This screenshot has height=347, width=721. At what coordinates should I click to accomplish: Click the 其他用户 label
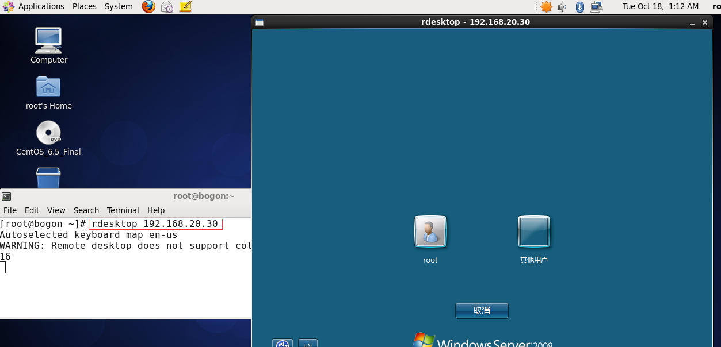click(534, 260)
